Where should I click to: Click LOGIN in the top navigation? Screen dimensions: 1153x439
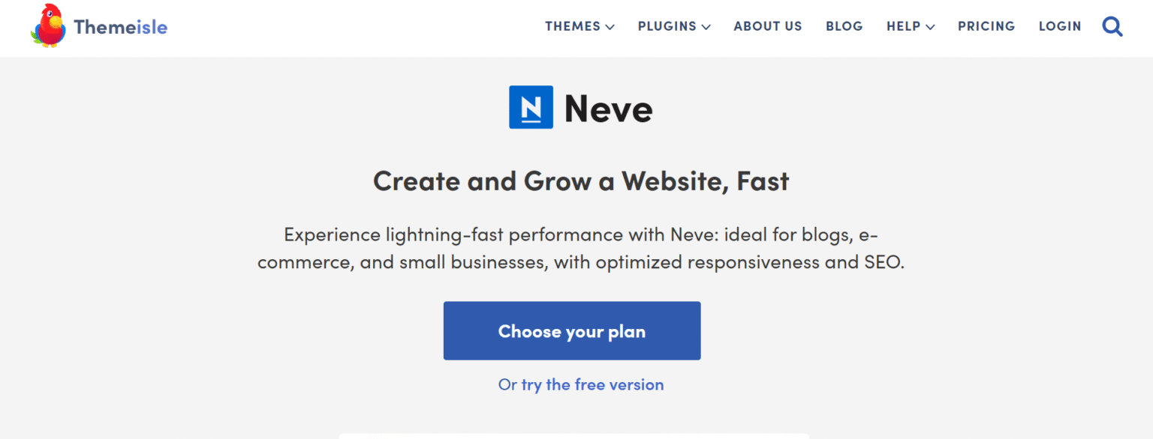pos(1060,26)
